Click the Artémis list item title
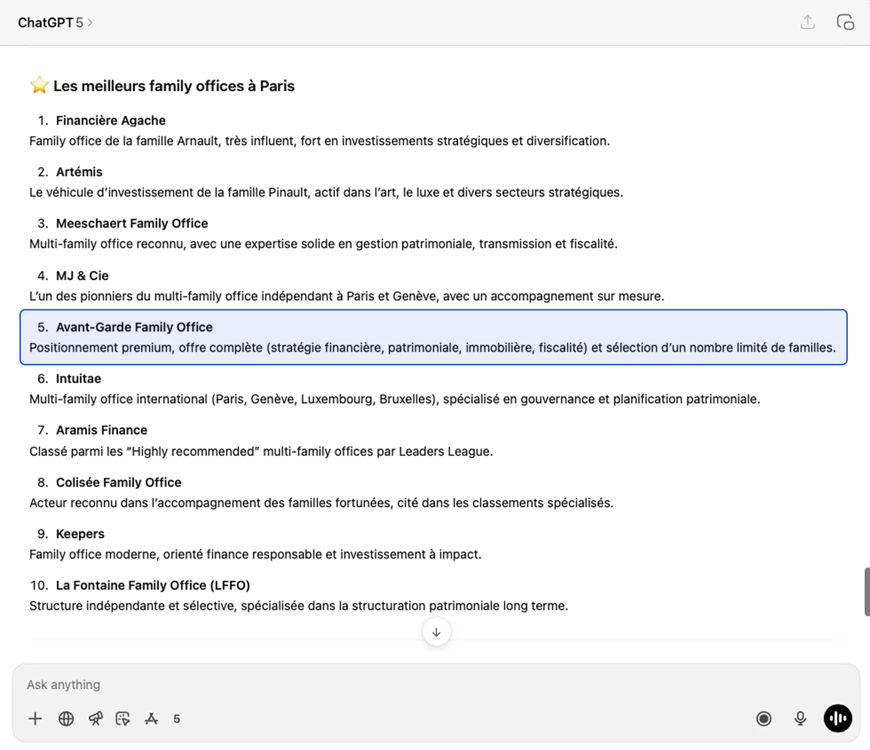Screen dimensions: 870x750 pos(79,172)
